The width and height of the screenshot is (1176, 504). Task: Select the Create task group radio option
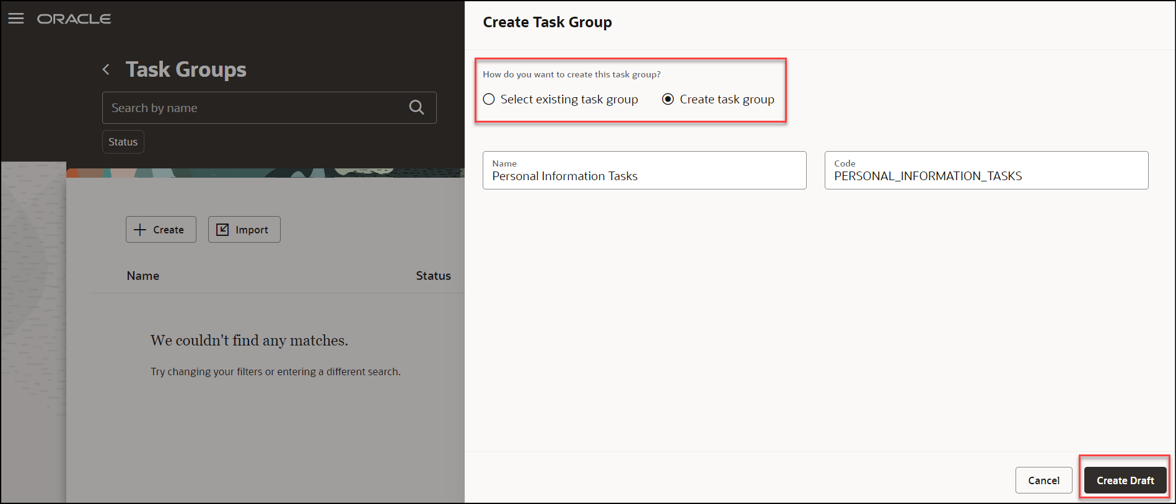[x=668, y=99]
